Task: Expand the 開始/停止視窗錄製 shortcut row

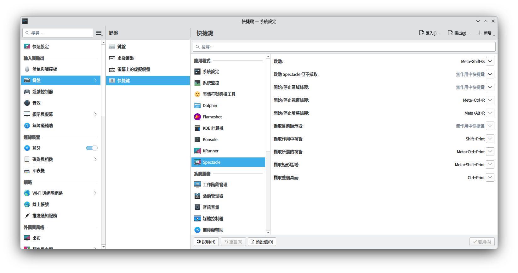Action: point(490,100)
